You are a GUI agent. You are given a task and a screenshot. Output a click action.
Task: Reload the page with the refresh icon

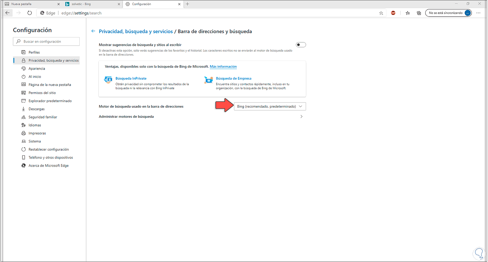tap(30, 13)
